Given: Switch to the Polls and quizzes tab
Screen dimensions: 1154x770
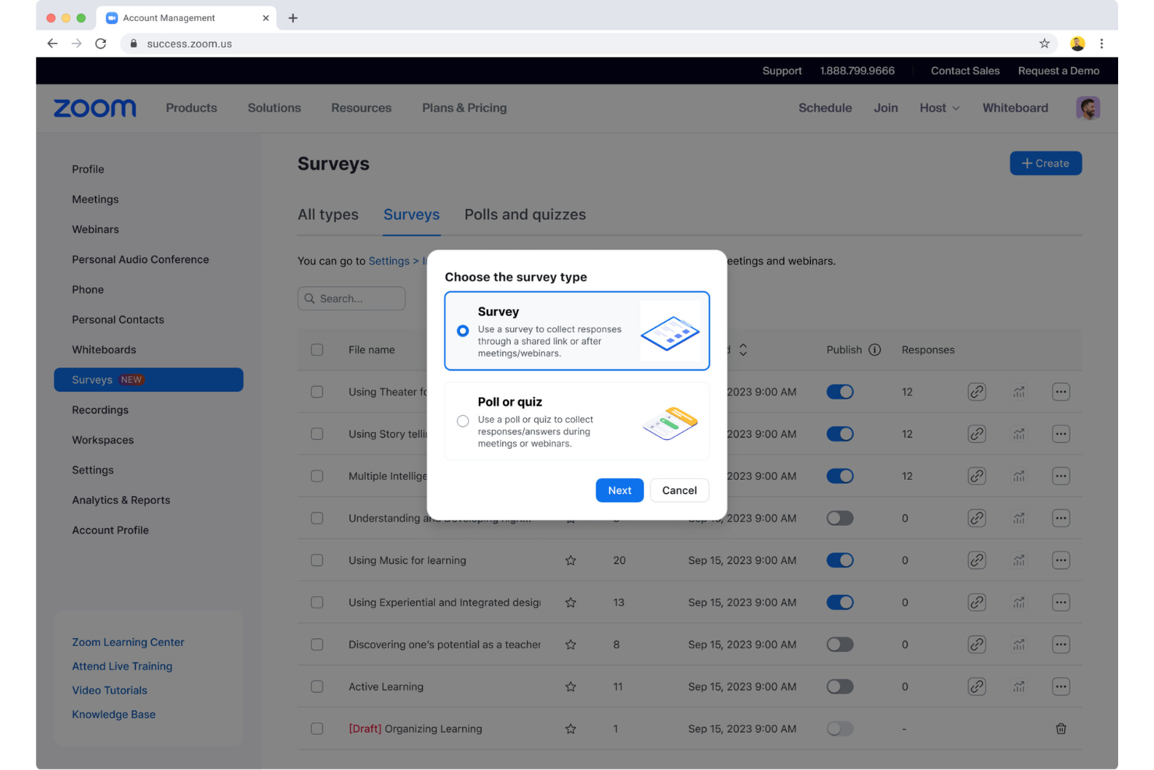Looking at the screenshot, I should coord(525,215).
